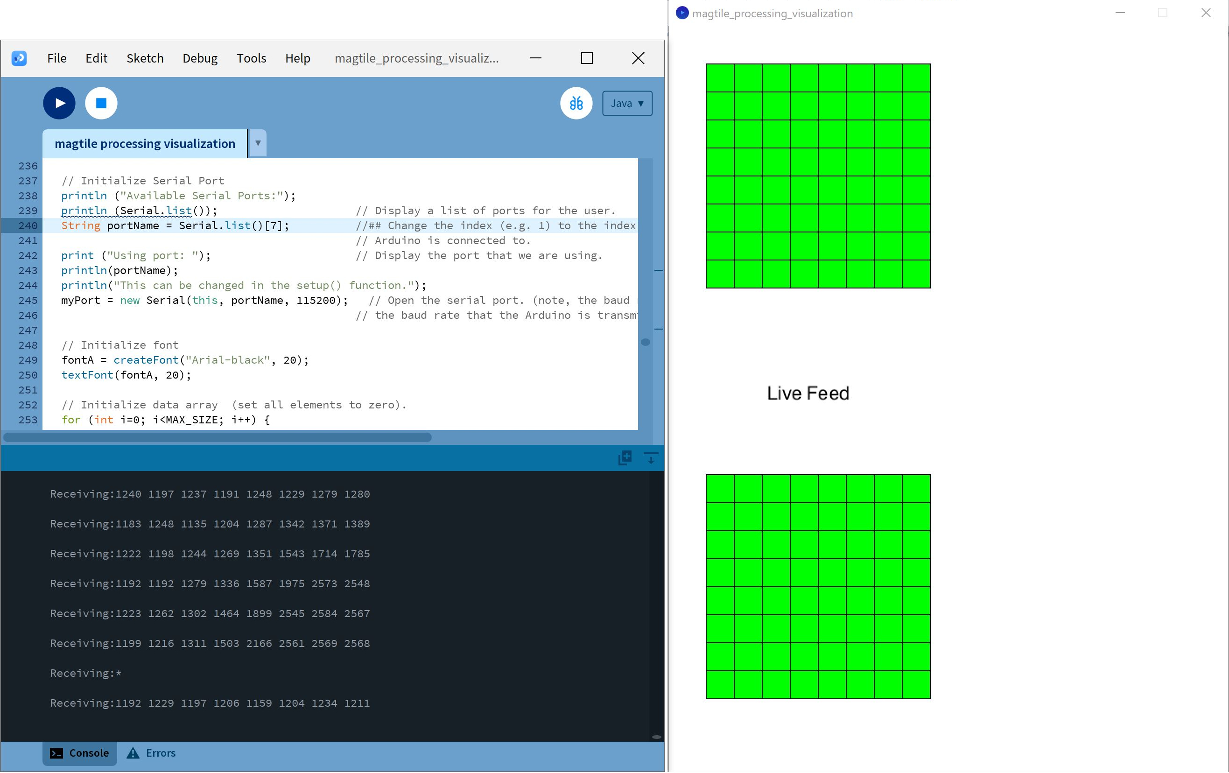This screenshot has width=1229, height=773.
Task: Copy console output with clipboard icon
Action: click(x=625, y=457)
